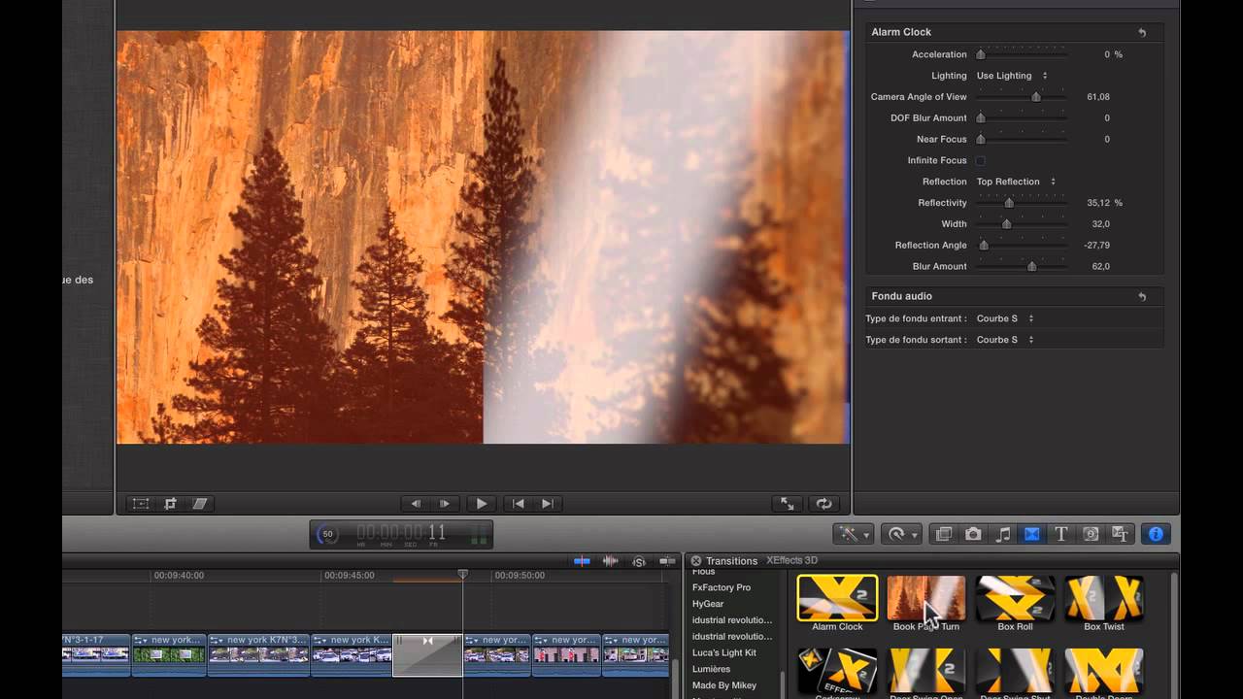Show the Titles browser
Image resolution: width=1243 pixels, height=699 pixels.
click(1061, 534)
